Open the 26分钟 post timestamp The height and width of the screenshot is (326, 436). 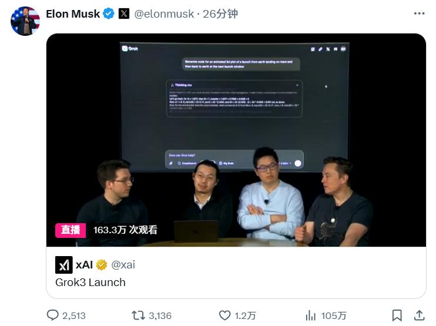(220, 14)
